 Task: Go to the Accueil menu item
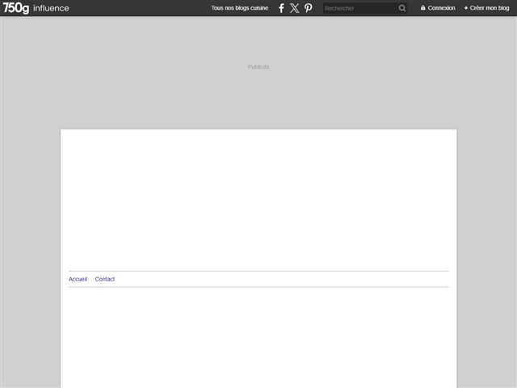tap(78, 279)
